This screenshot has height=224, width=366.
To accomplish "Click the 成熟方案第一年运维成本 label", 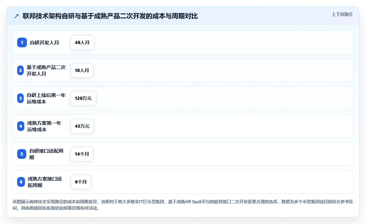I will point(44,126).
